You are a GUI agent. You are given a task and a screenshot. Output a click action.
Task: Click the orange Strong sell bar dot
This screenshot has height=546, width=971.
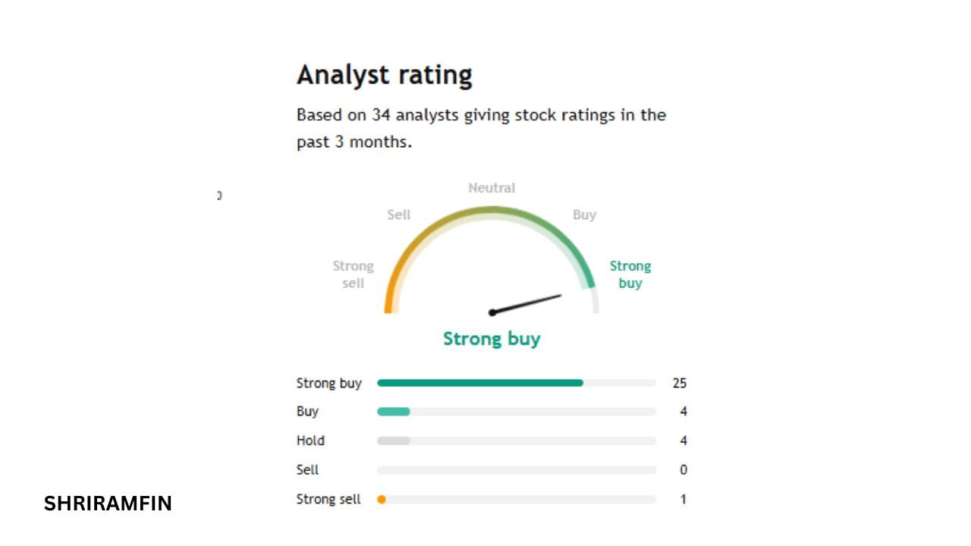point(382,499)
